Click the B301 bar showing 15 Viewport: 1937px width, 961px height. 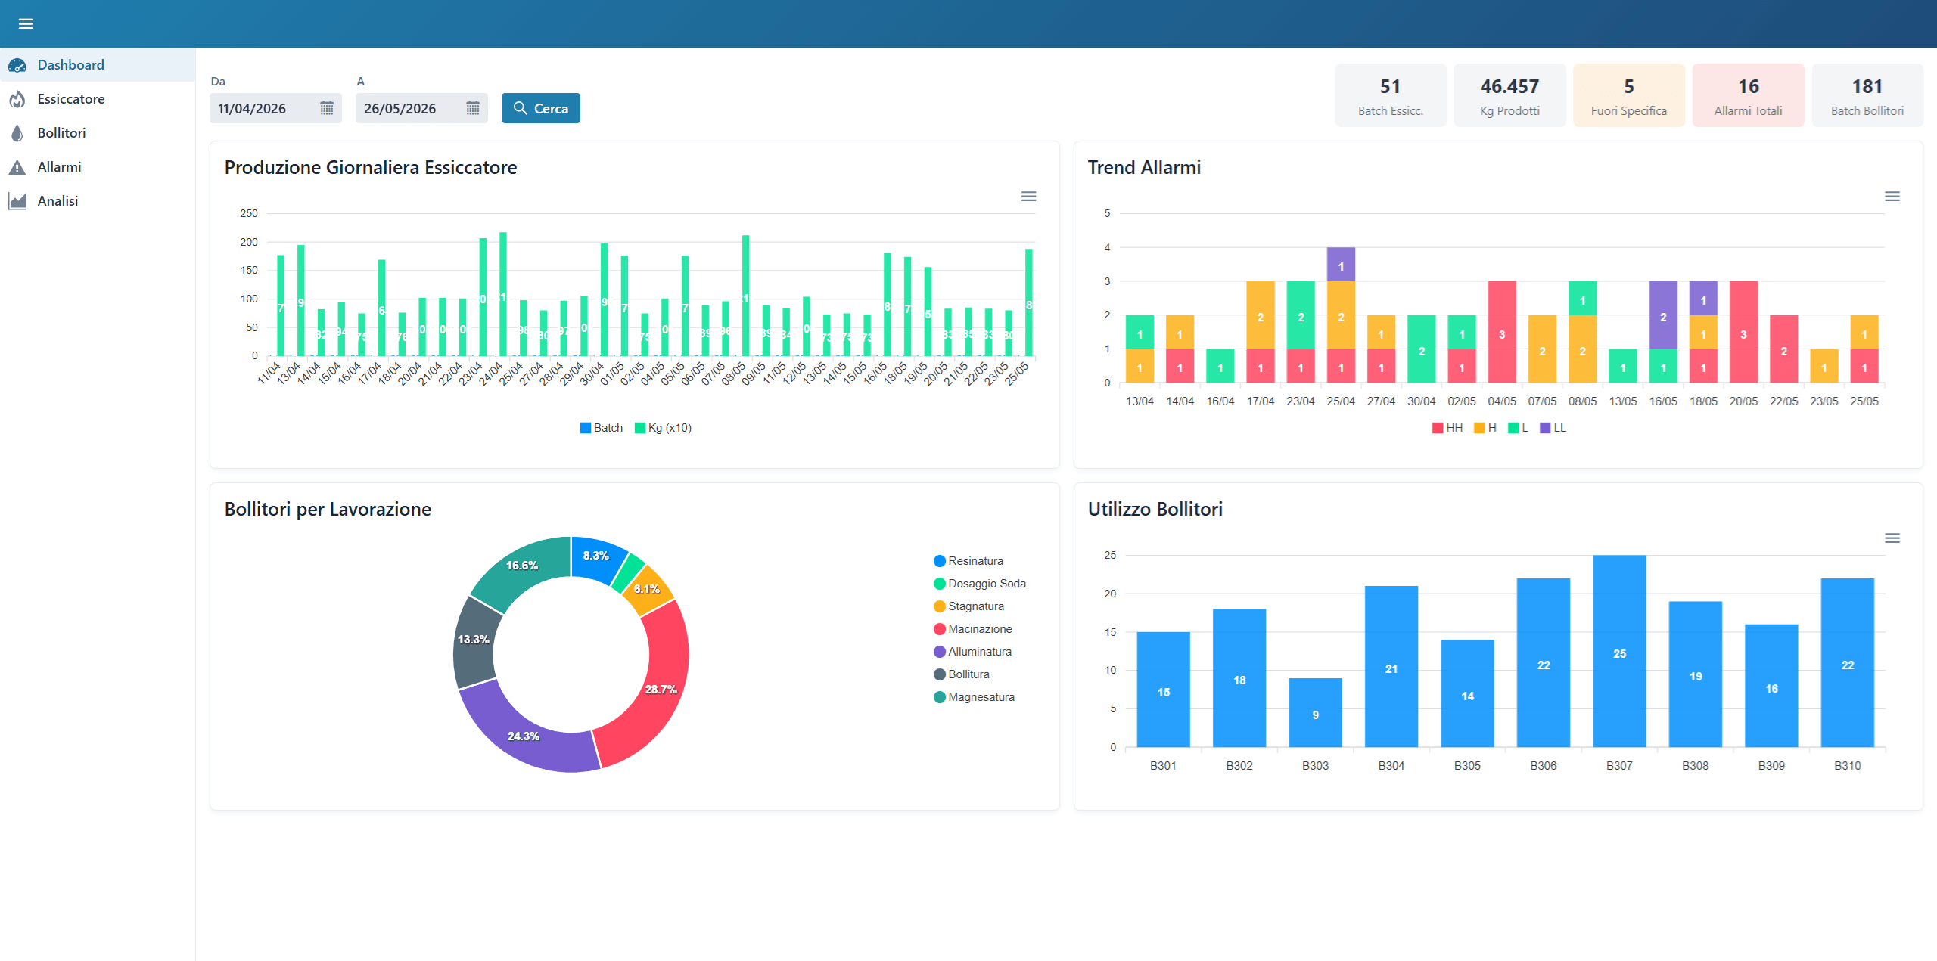tap(1163, 690)
